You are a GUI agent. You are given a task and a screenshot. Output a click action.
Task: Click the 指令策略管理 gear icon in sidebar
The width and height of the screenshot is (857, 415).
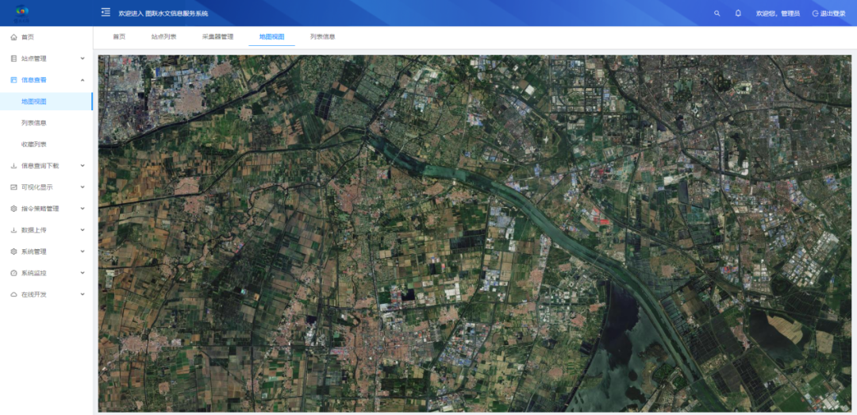coord(13,209)
